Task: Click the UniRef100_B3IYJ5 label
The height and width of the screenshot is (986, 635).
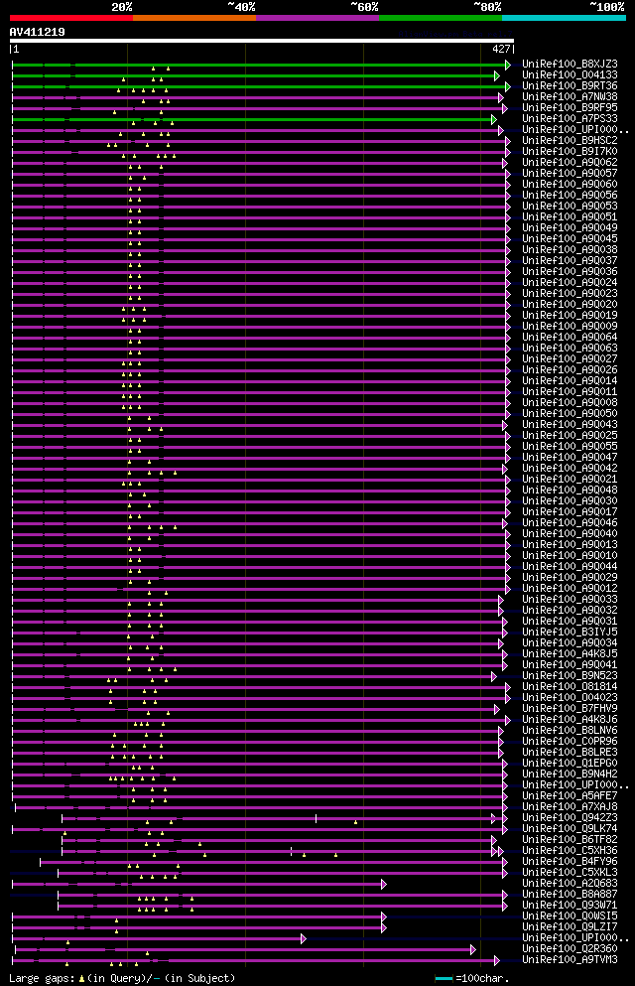Action: 570,632
